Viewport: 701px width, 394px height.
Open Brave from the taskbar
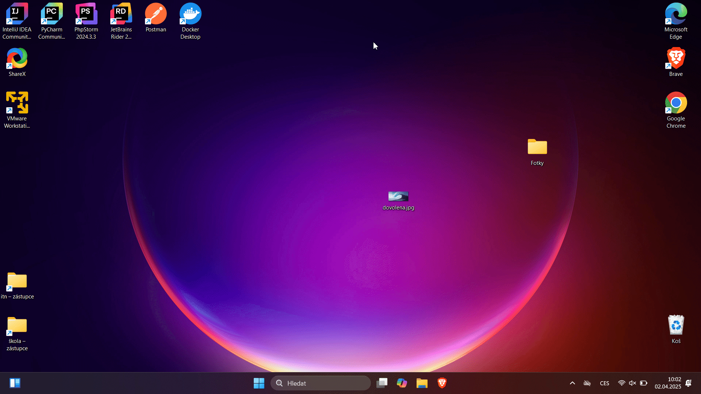click(x=442, y=383)
